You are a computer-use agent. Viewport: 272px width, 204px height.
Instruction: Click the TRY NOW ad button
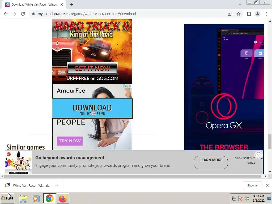(70, 141)
